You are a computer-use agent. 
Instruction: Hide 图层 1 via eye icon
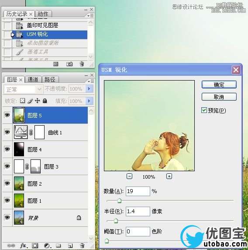click(7, 200)
